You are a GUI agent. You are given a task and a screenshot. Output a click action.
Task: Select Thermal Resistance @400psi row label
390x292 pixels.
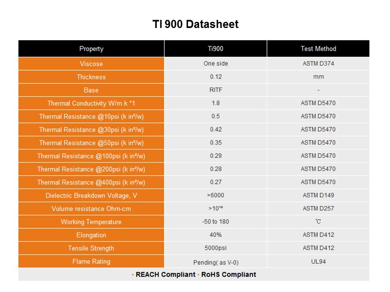(91, 182)
